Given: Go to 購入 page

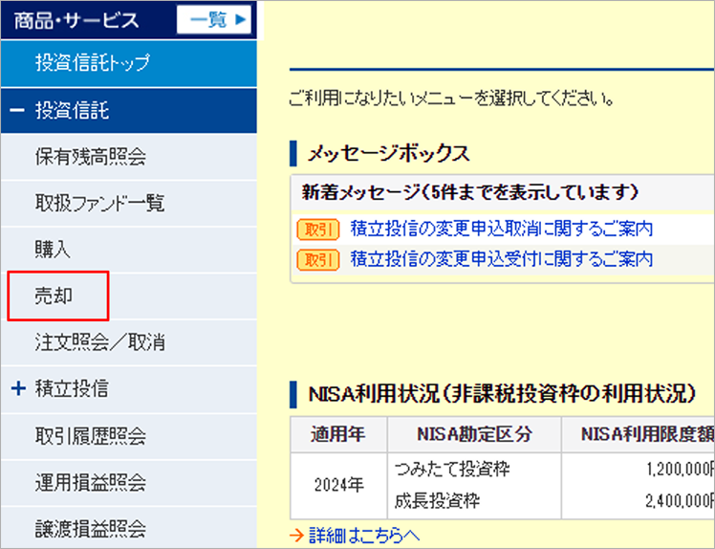Looking at the screenshot, I should point(53,250).
